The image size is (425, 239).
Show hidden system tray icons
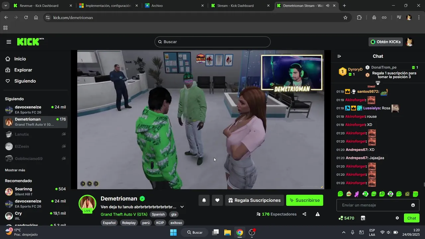click(344, 232)
